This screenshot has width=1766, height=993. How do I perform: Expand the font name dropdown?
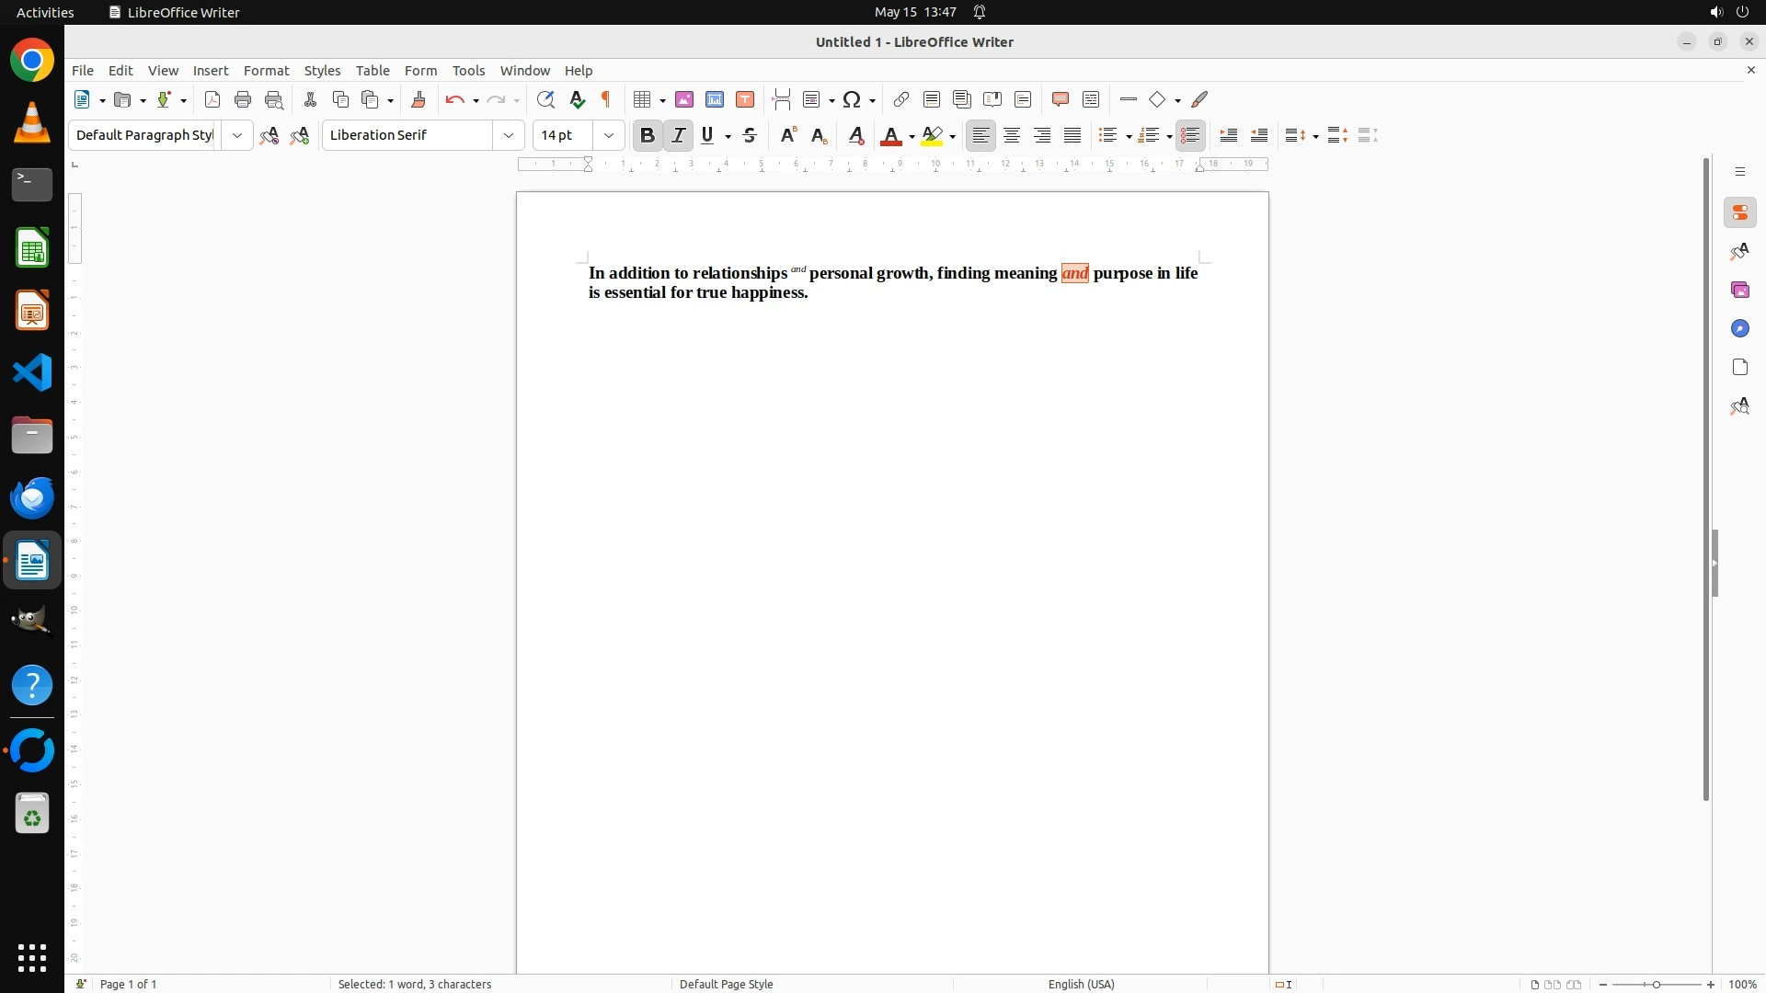pos(508,135)
